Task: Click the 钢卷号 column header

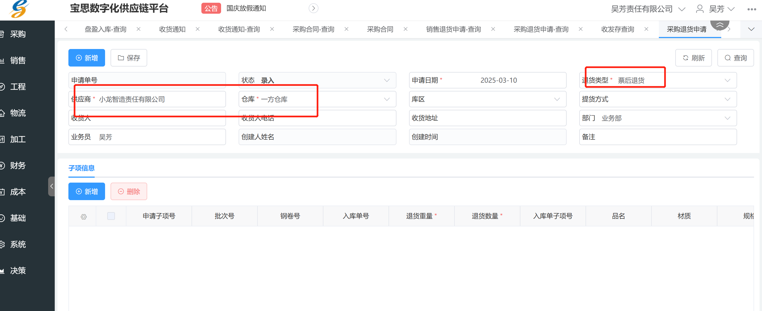Action: pyautogui.click(x=290, y=216)
